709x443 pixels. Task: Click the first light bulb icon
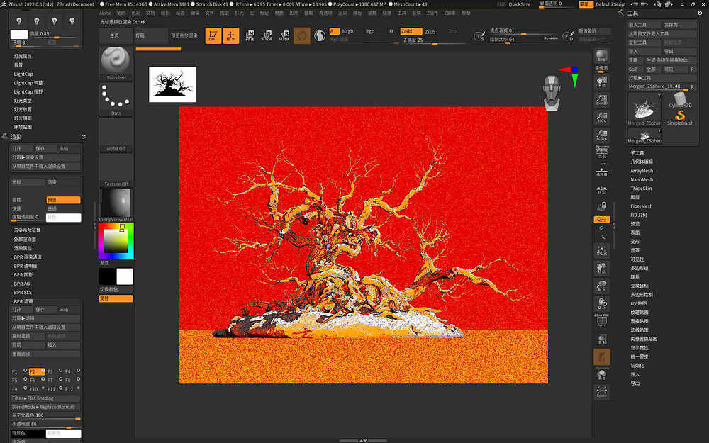[x=19, y=21]
